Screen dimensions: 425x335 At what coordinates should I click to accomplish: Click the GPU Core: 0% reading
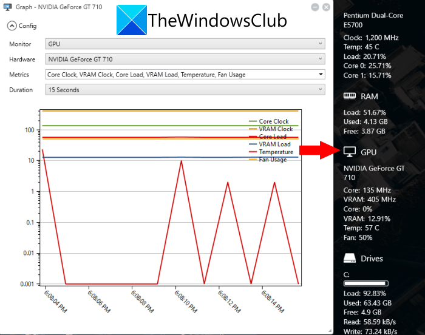[x=358, y=209]
